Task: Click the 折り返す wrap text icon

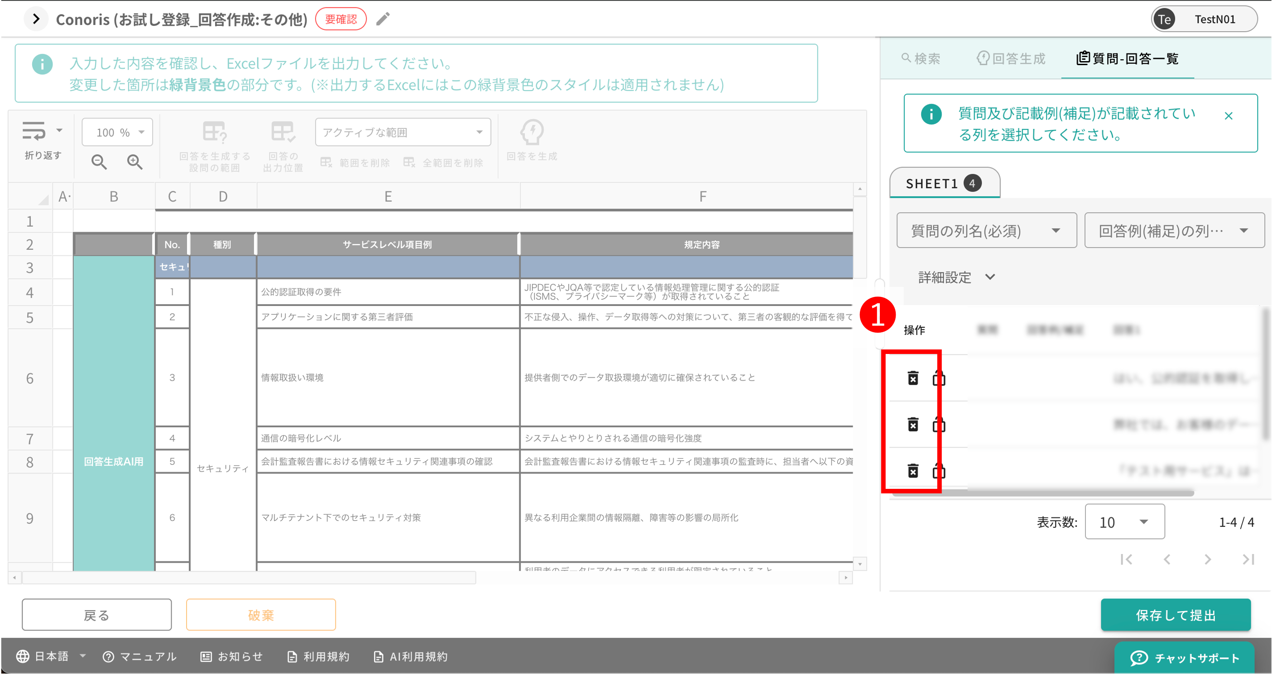Action: [34, 131]
